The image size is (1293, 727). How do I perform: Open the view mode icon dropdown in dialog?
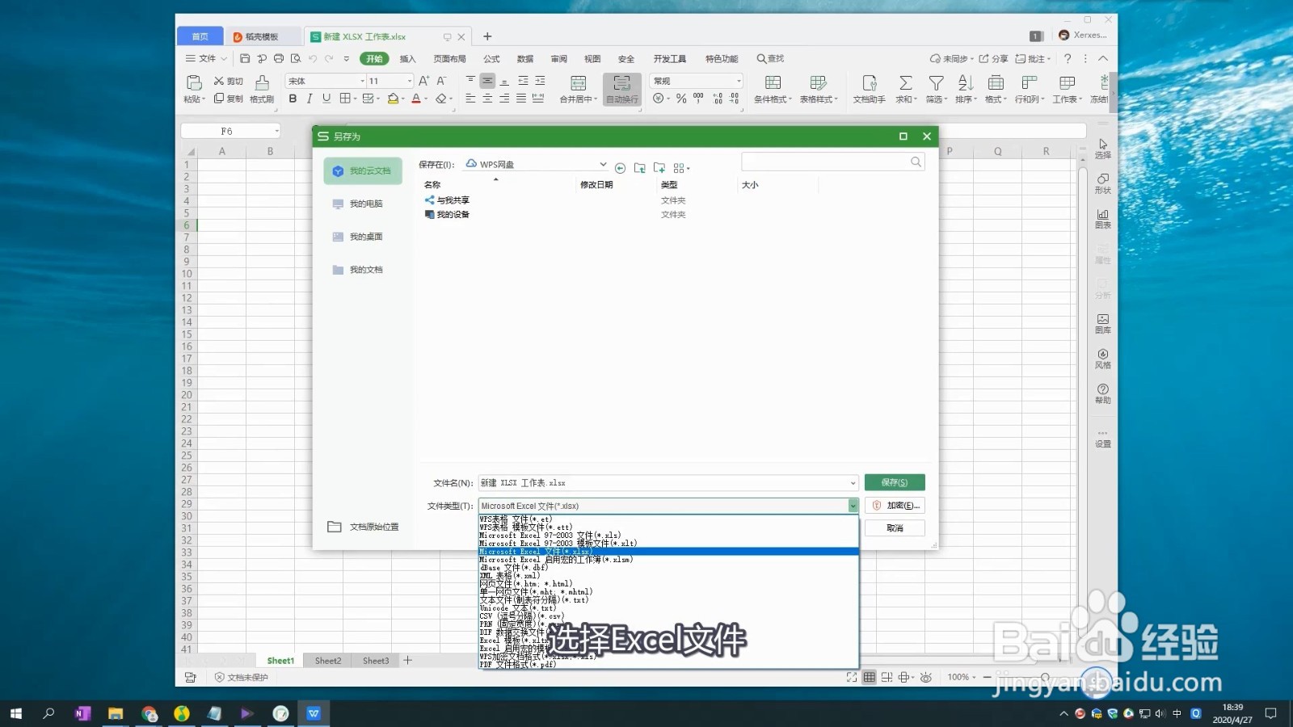(681, 168)
